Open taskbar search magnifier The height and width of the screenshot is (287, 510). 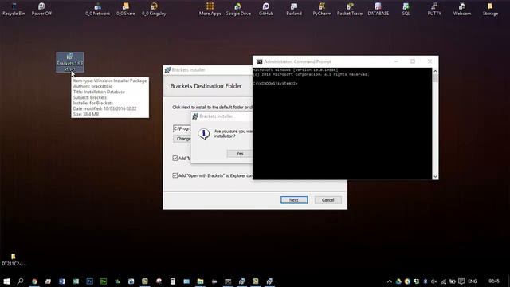21,281
